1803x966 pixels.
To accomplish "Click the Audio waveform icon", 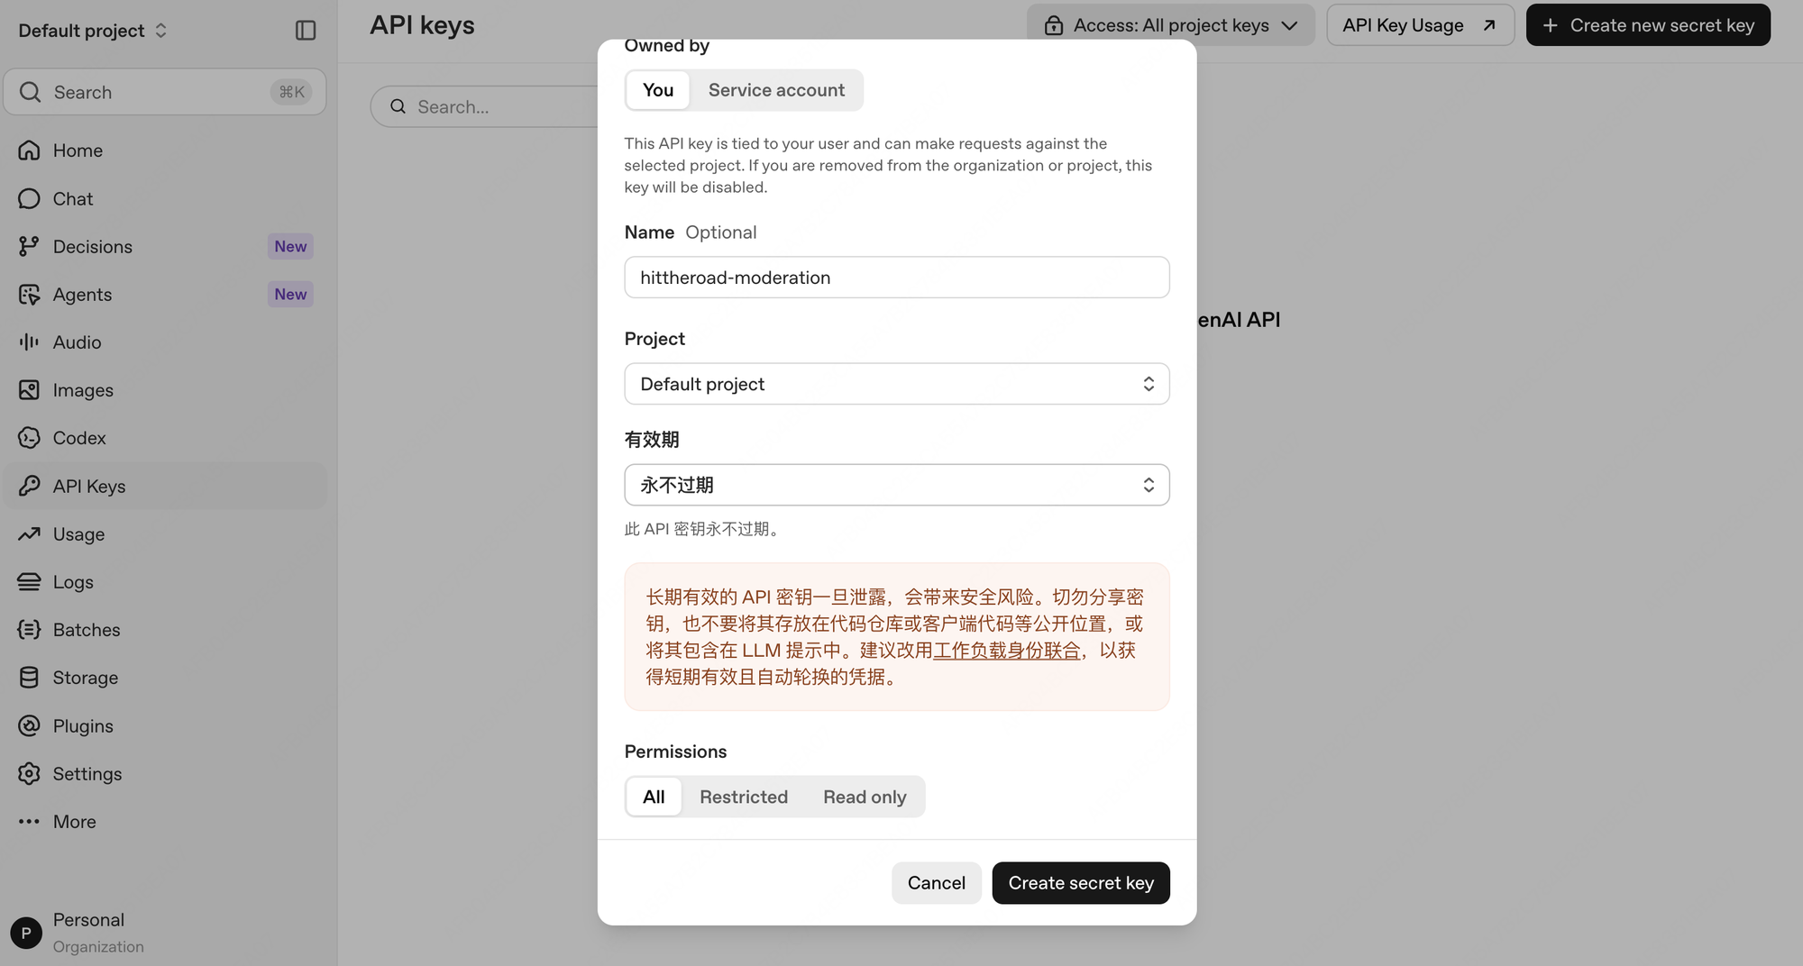I will coord(29,342).
